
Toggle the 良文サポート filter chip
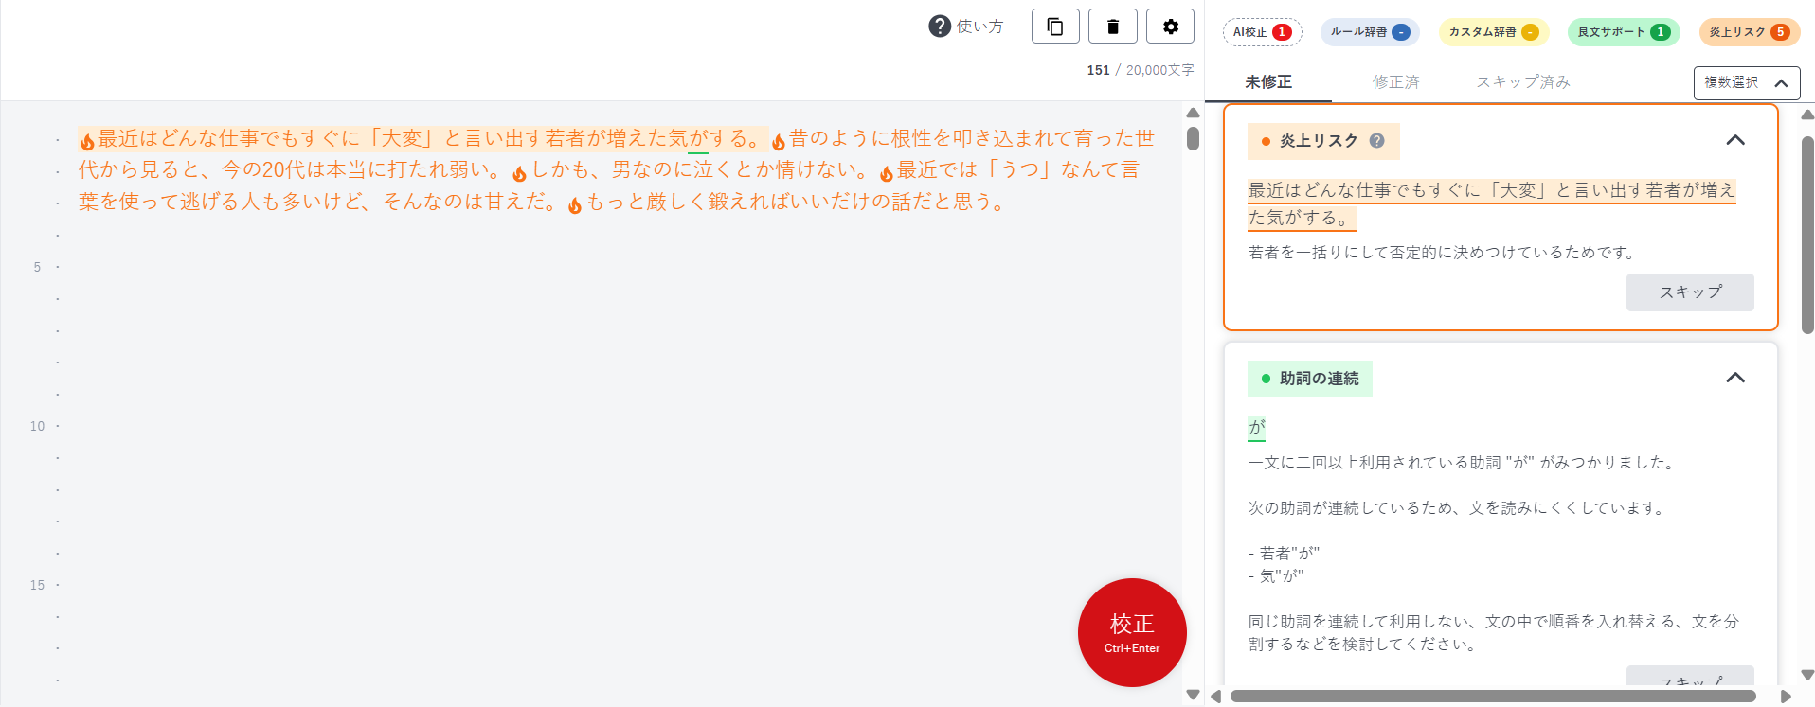(1624, 32)
